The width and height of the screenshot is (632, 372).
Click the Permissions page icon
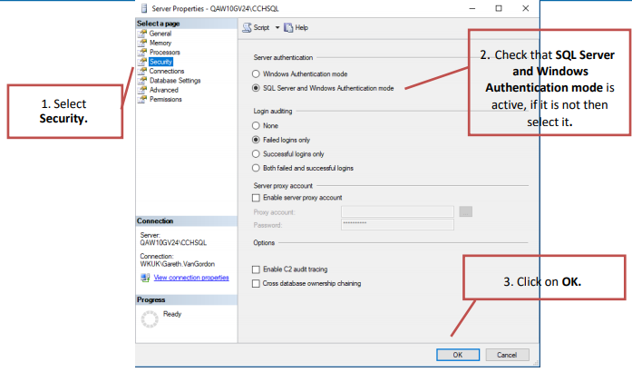142,99
